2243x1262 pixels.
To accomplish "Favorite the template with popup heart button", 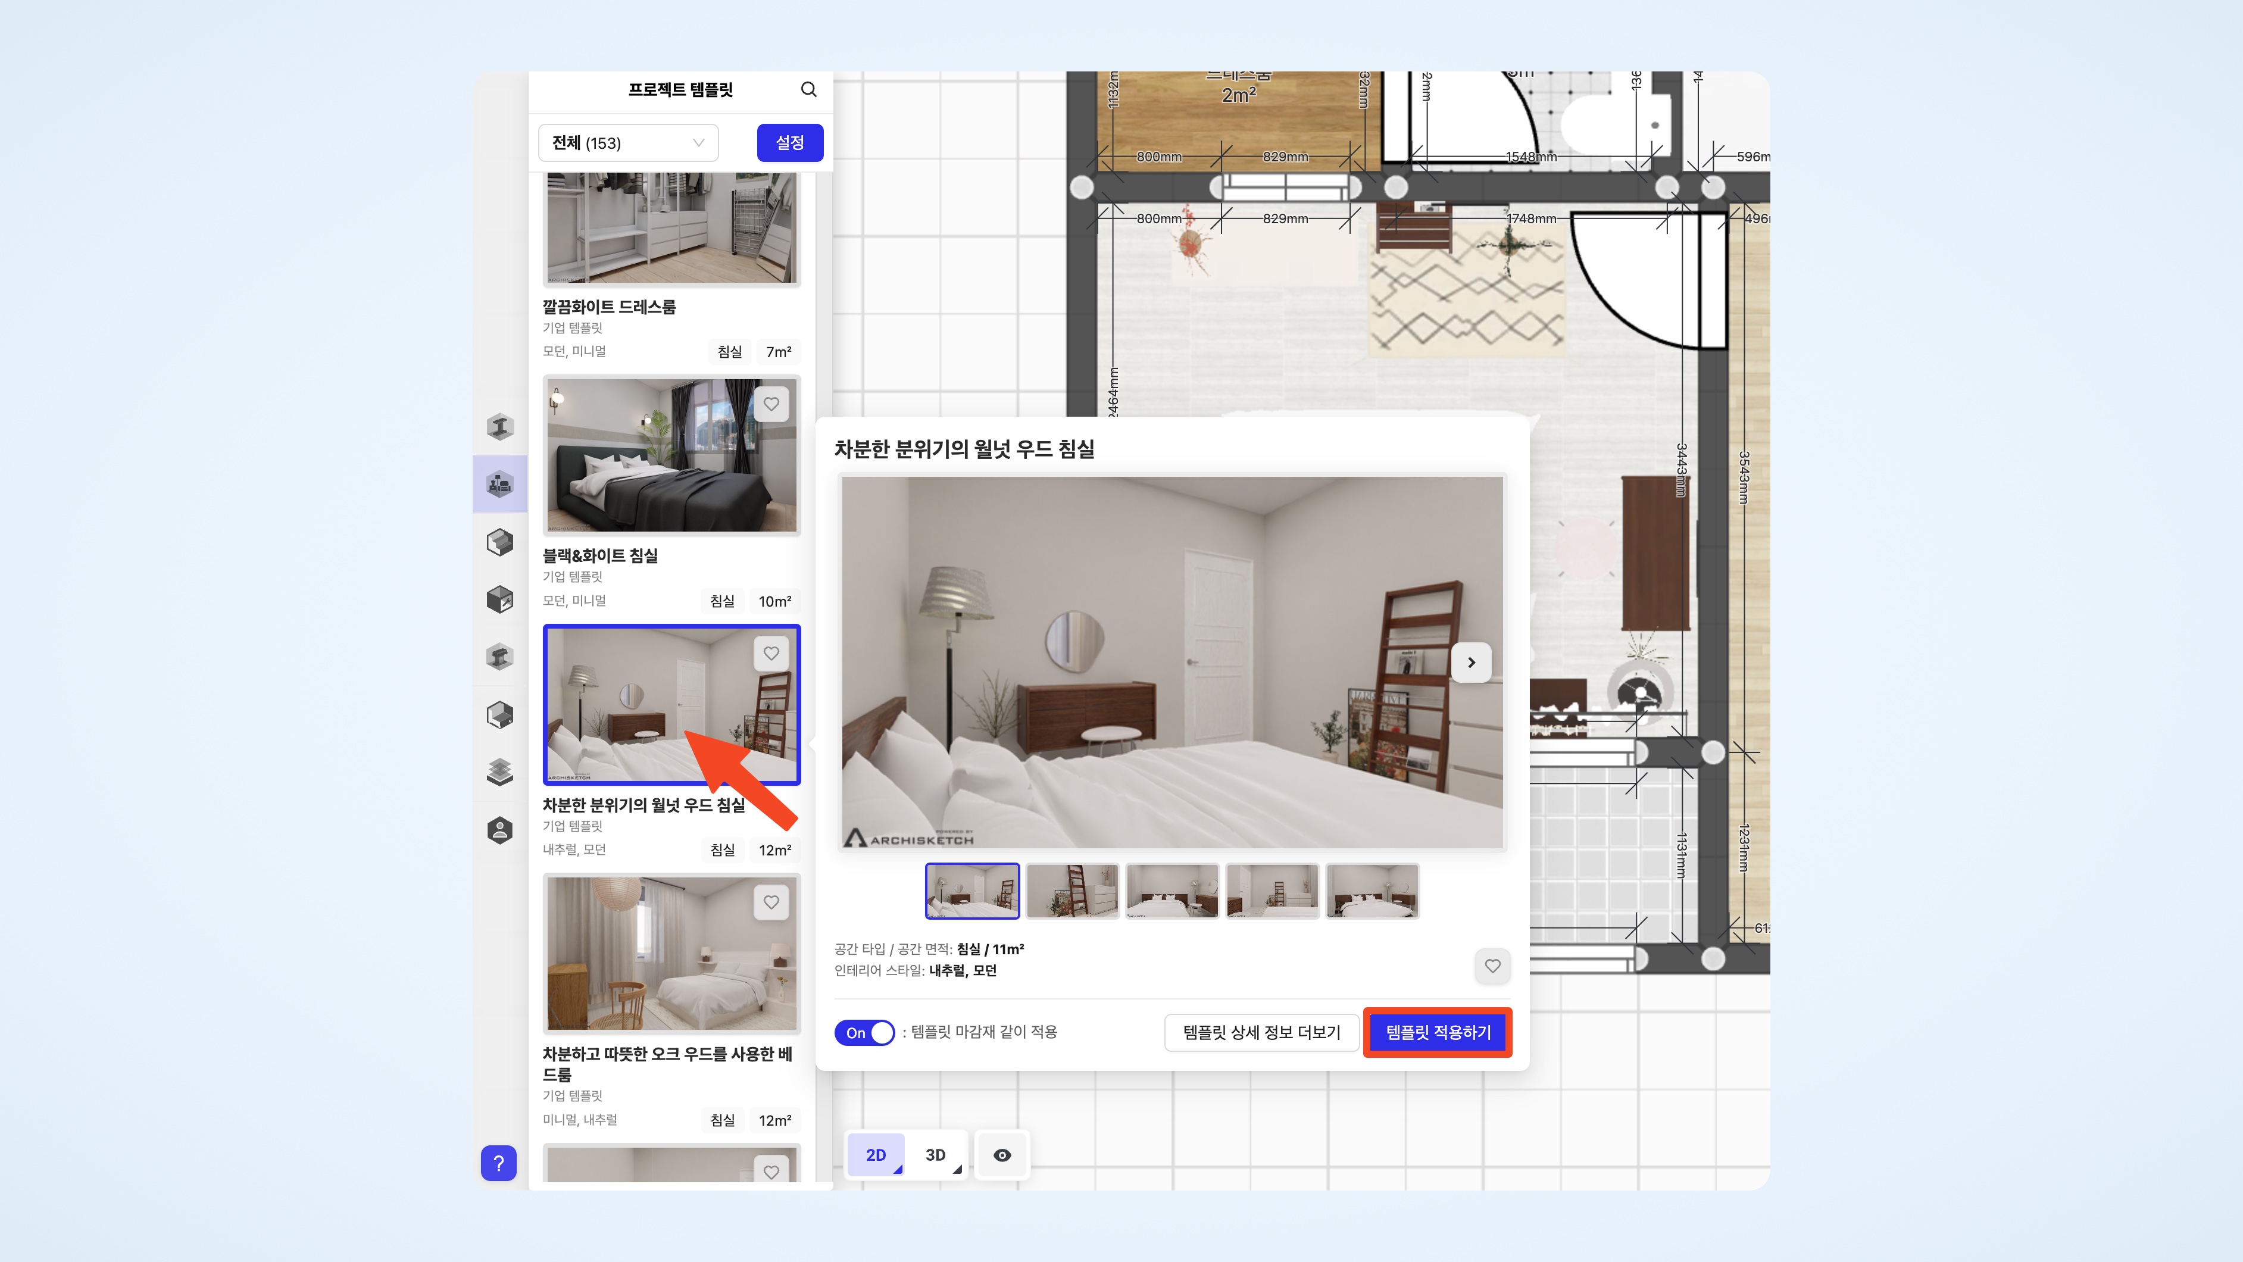I will coord(1492,966).
